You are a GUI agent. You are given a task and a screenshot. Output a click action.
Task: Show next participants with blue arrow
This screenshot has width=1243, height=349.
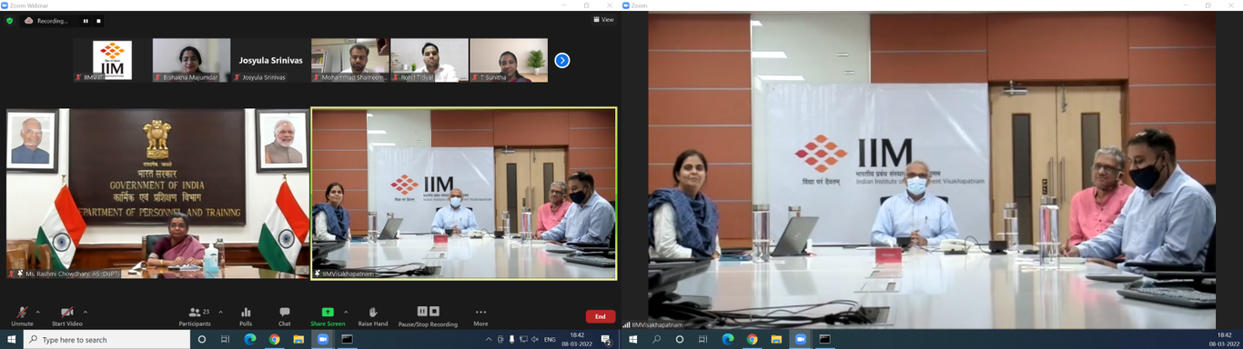562,60
